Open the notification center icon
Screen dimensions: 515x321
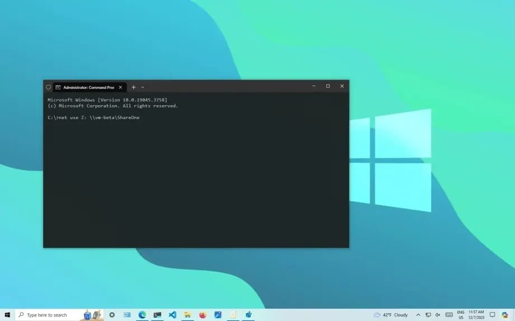coord(492,315)
